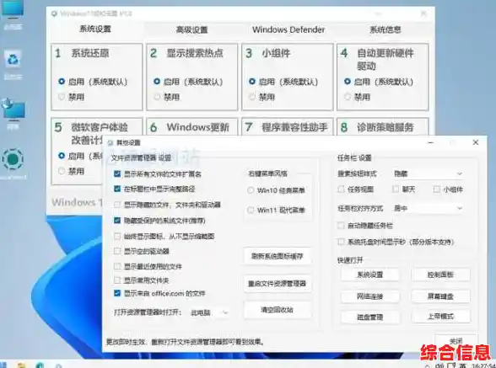496x368 pixels.
Task: Select 禁用 for 5 微软客户体验改善计划
Action: (62, 171)
